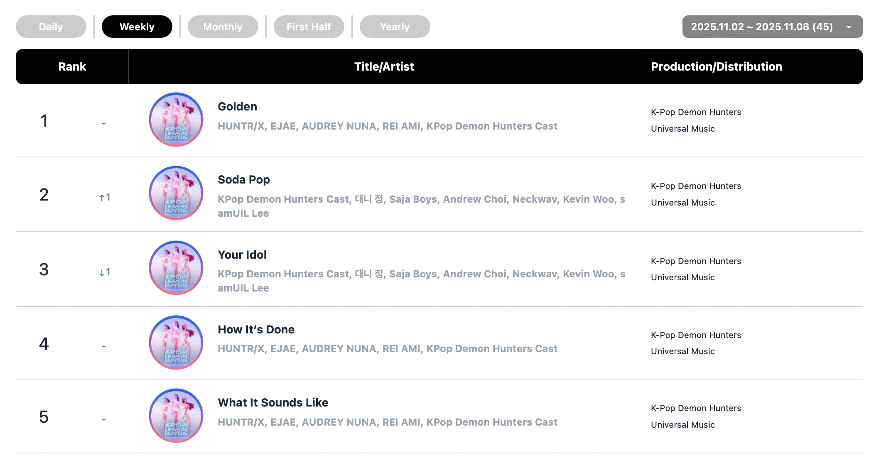The height and width of the screenshot is (458, 881).
Task: Switch to the Monthly chart tab
Action: 223,27
